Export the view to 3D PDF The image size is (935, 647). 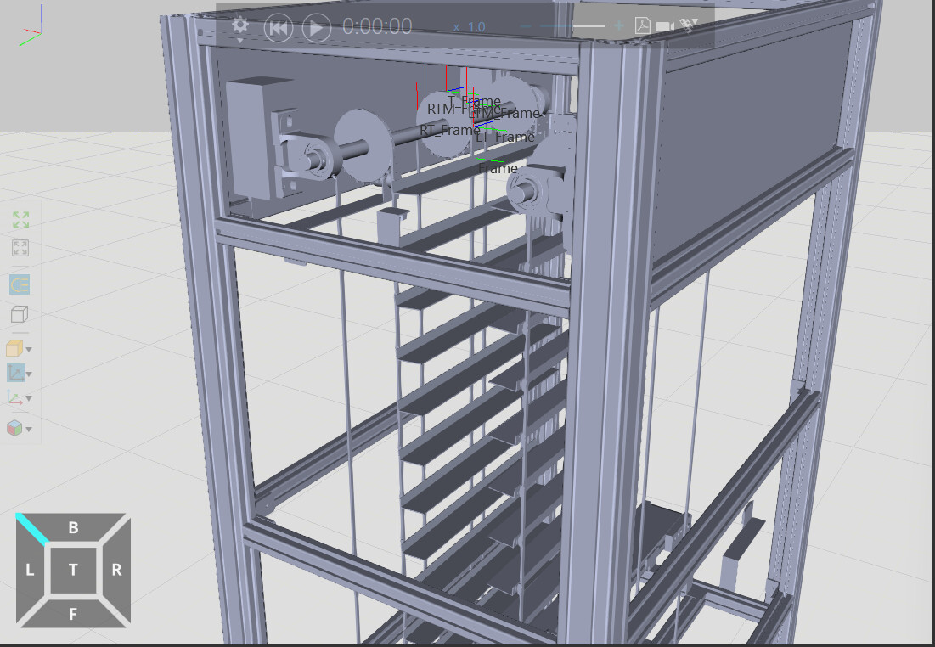pos(643,26)
